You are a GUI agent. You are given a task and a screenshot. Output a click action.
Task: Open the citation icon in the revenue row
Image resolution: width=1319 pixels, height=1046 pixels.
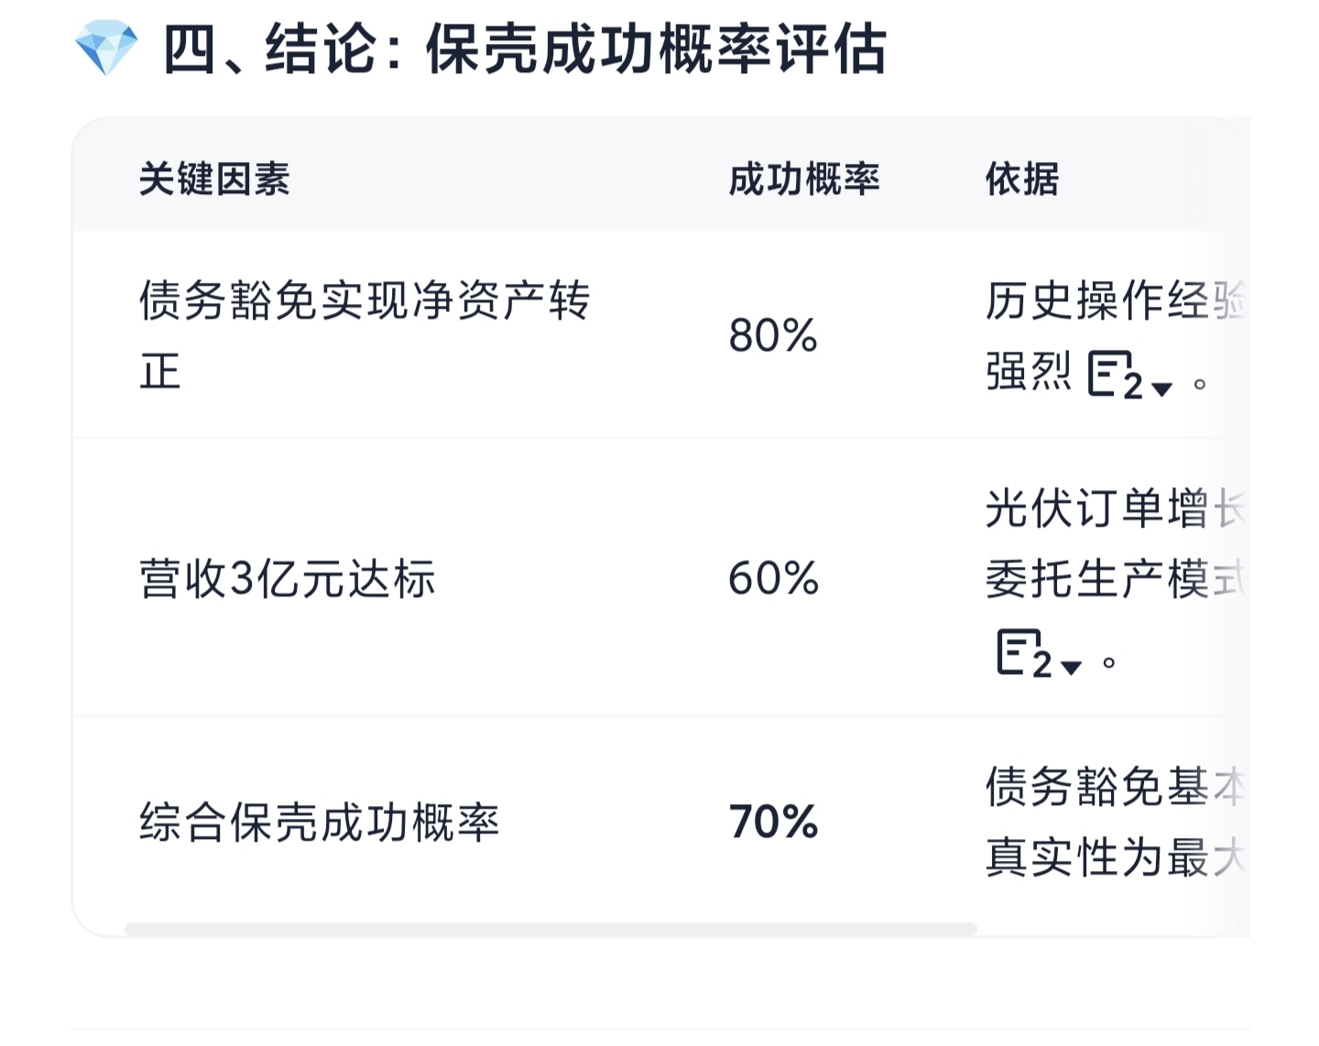1024,653
